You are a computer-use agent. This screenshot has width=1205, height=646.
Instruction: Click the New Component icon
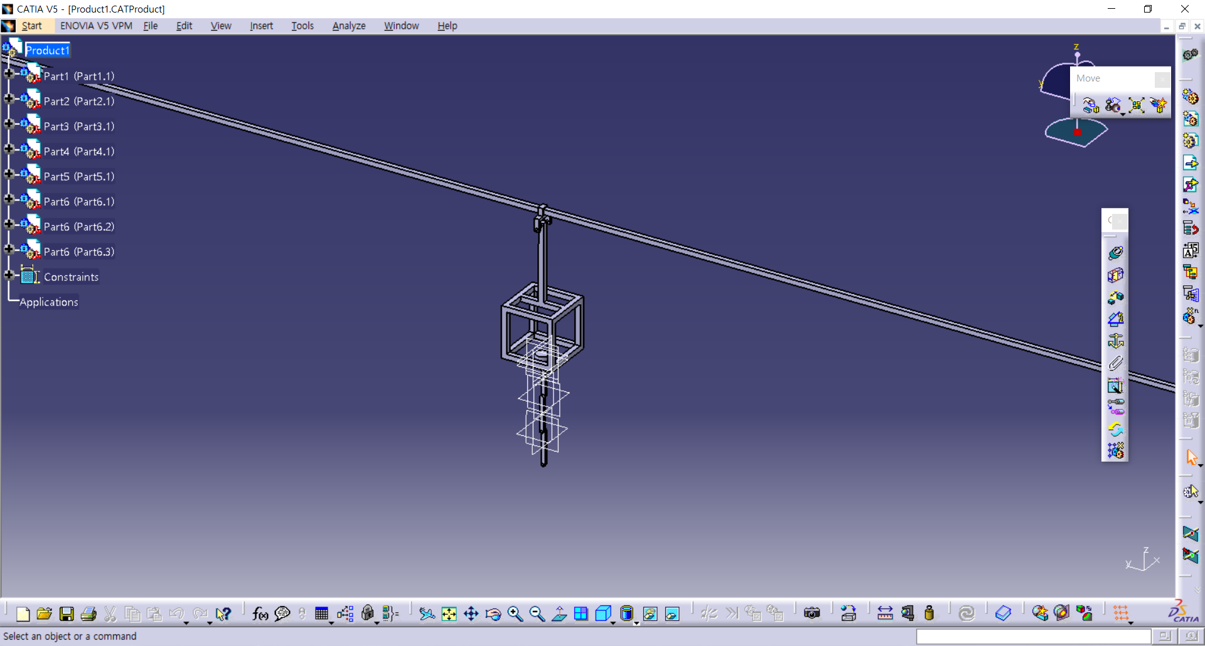(x=1190, y=96)
